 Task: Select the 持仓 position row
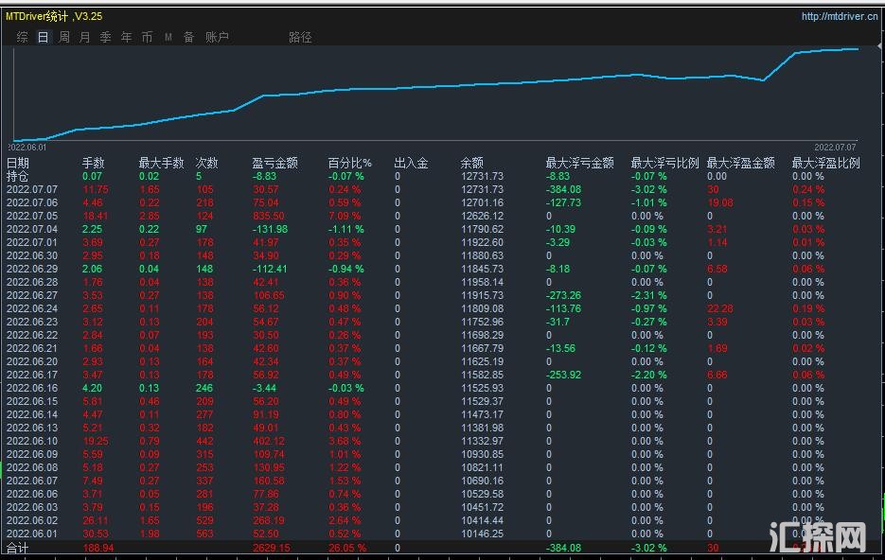click(x=18, y=176)
